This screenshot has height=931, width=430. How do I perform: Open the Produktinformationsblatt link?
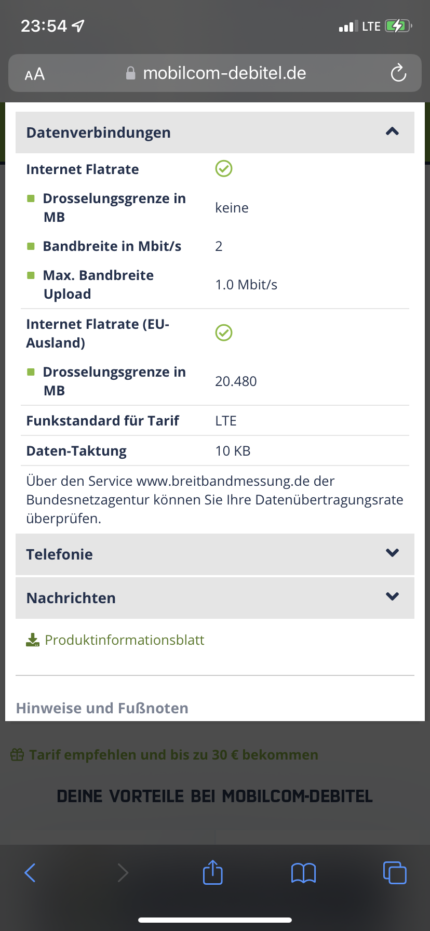click(x=125, y=640)
